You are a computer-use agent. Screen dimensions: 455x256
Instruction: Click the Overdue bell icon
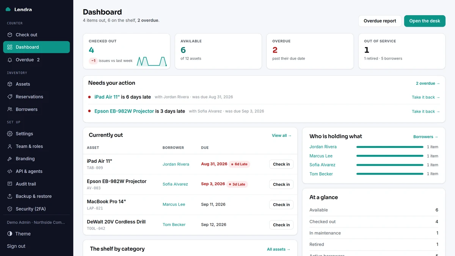click(x=10, y=60)
